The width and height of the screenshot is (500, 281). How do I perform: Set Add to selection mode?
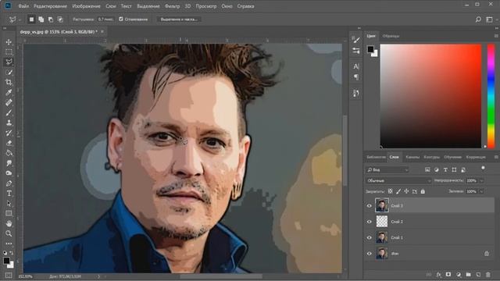(41, 20)
